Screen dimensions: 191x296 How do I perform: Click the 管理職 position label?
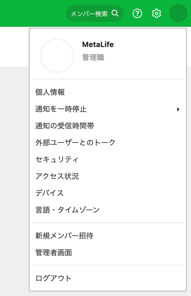pyautogui.click(x=93, y=57)
